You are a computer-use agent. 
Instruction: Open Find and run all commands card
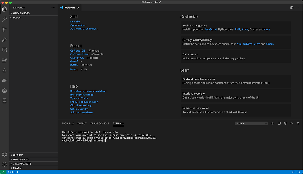(x=235, y=81)
